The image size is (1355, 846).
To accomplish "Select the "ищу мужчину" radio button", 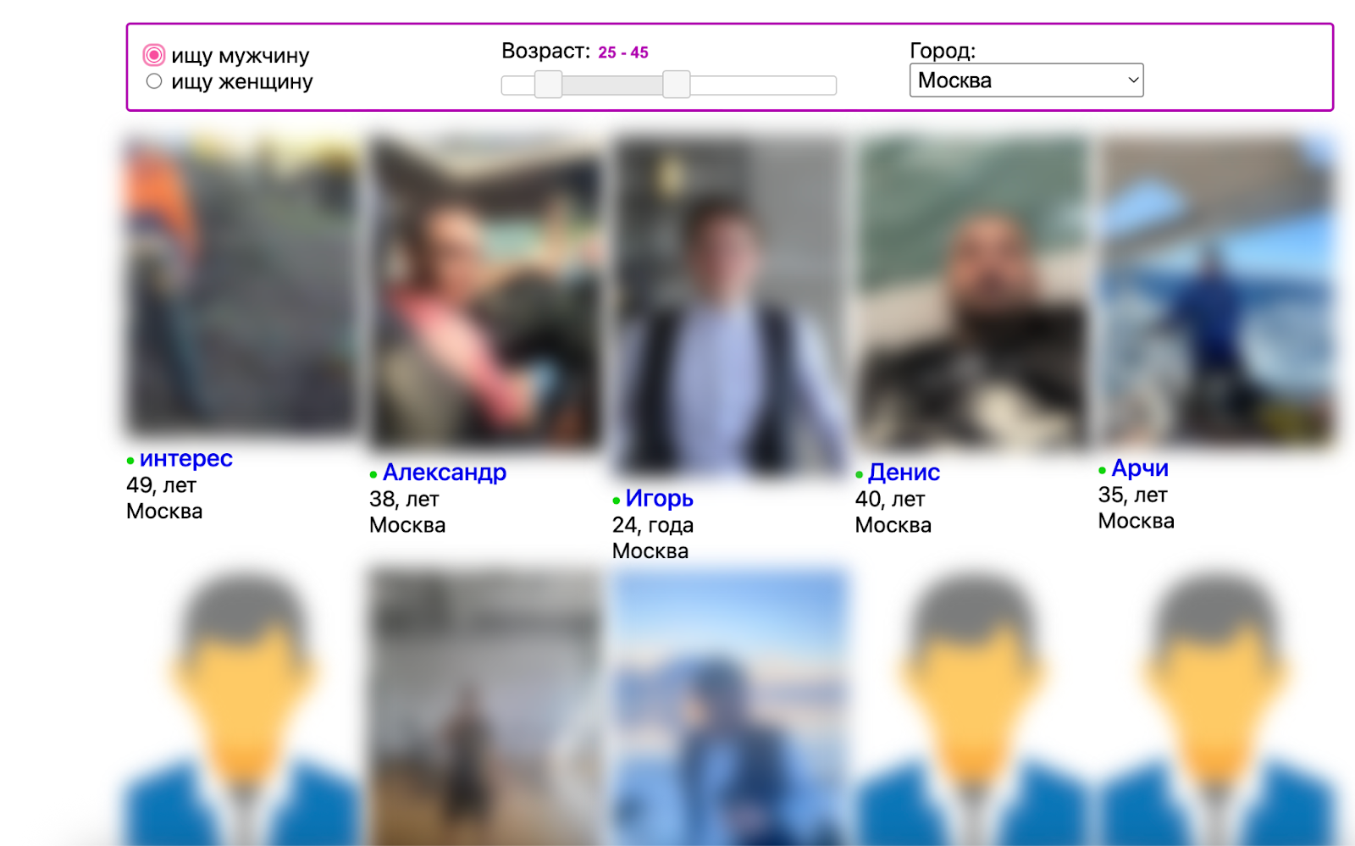I will [153, 55].
